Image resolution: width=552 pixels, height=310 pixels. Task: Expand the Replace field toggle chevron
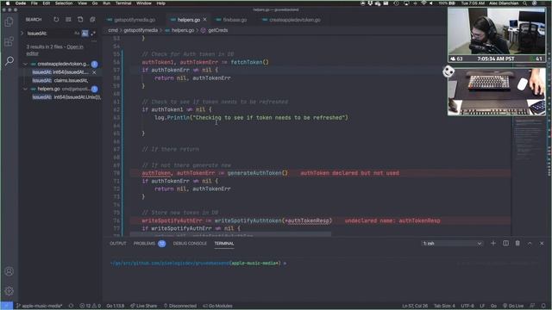coord(22,34)
